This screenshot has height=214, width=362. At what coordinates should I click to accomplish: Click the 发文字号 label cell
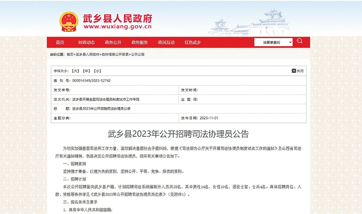click(x=62, y=90)
